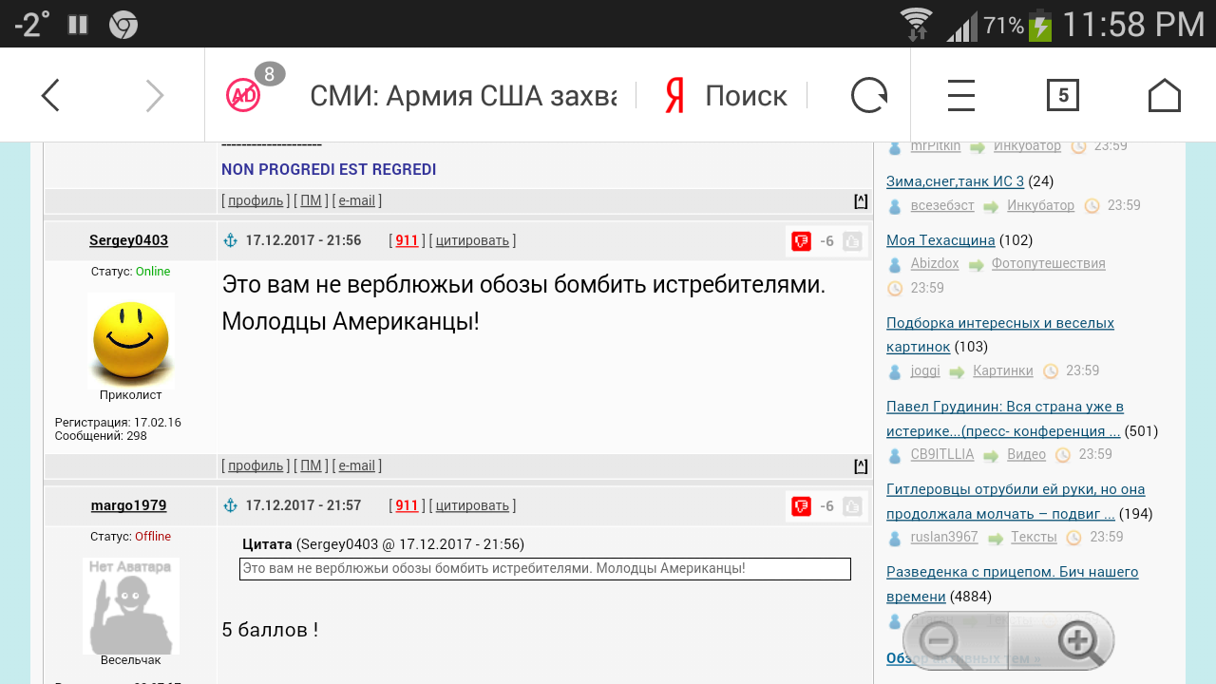
Task: Open margo1979's username link
Action: point(129,505)
